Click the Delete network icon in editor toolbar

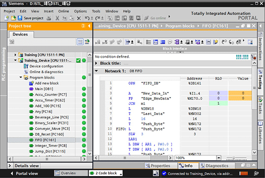click(x=105, y=42)
